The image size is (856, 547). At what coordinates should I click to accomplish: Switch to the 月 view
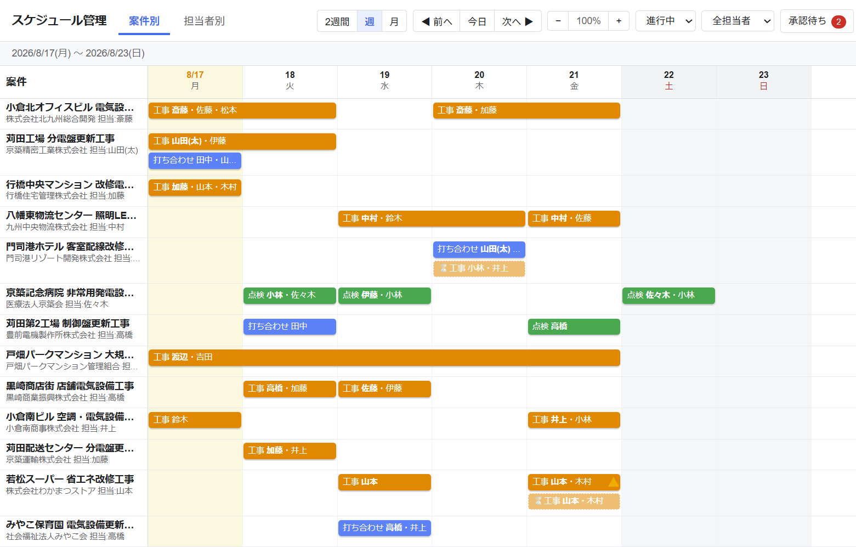pyautogui.click(x=394, y=21)
